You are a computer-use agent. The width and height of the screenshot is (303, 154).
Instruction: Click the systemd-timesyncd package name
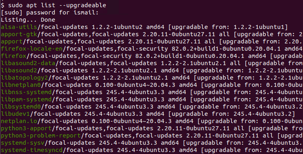click(x=32, y=150)
